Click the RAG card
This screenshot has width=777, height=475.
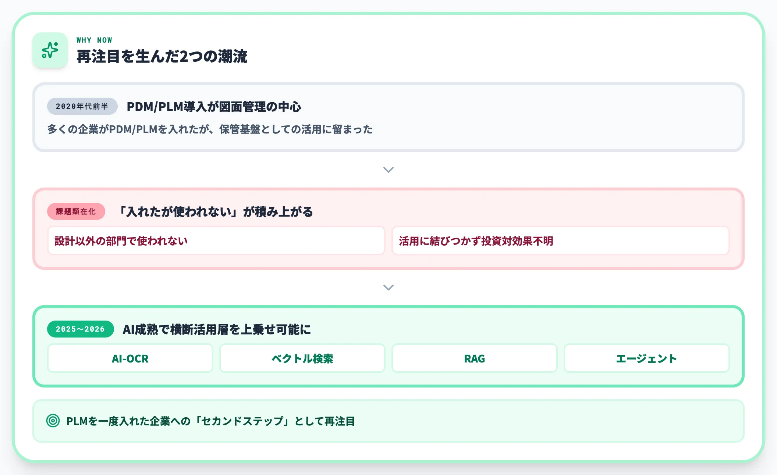tap(474, 358)
